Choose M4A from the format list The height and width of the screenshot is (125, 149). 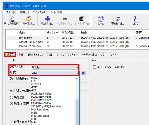point(53,119)
